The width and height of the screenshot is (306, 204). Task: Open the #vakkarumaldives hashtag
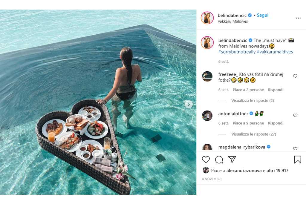tap(275, 52)
